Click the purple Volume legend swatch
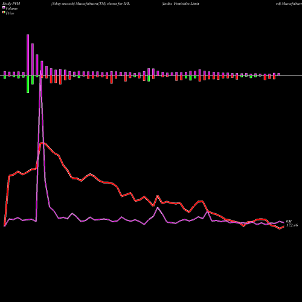 click(4, 7)
